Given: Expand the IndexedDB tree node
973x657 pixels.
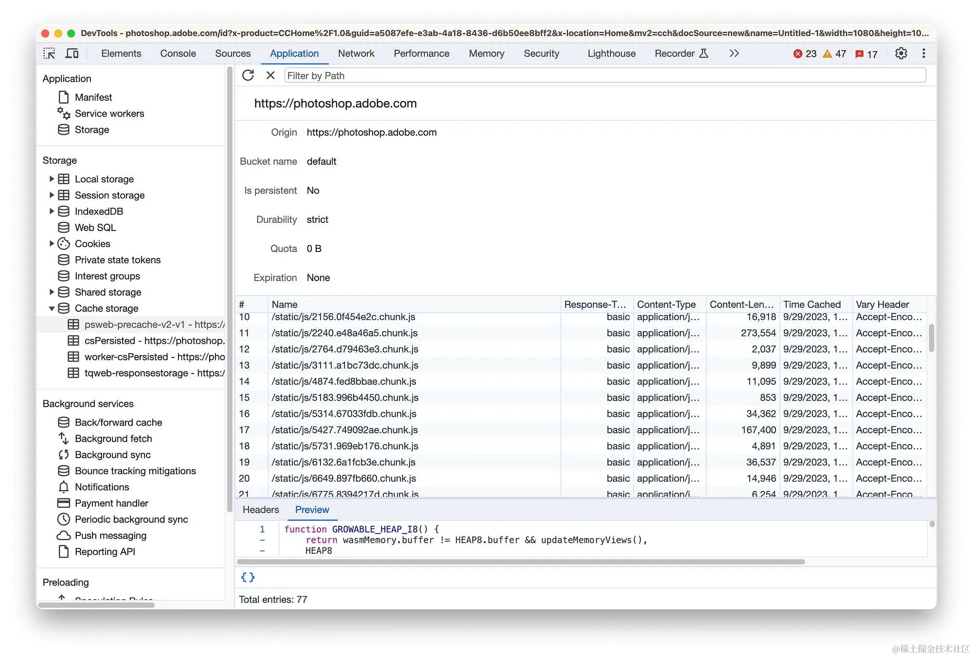Looking at the screenshot, I should click(x=52, y=211).
